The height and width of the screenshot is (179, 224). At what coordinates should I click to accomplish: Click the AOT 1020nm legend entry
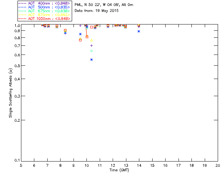tap(44, 19)
